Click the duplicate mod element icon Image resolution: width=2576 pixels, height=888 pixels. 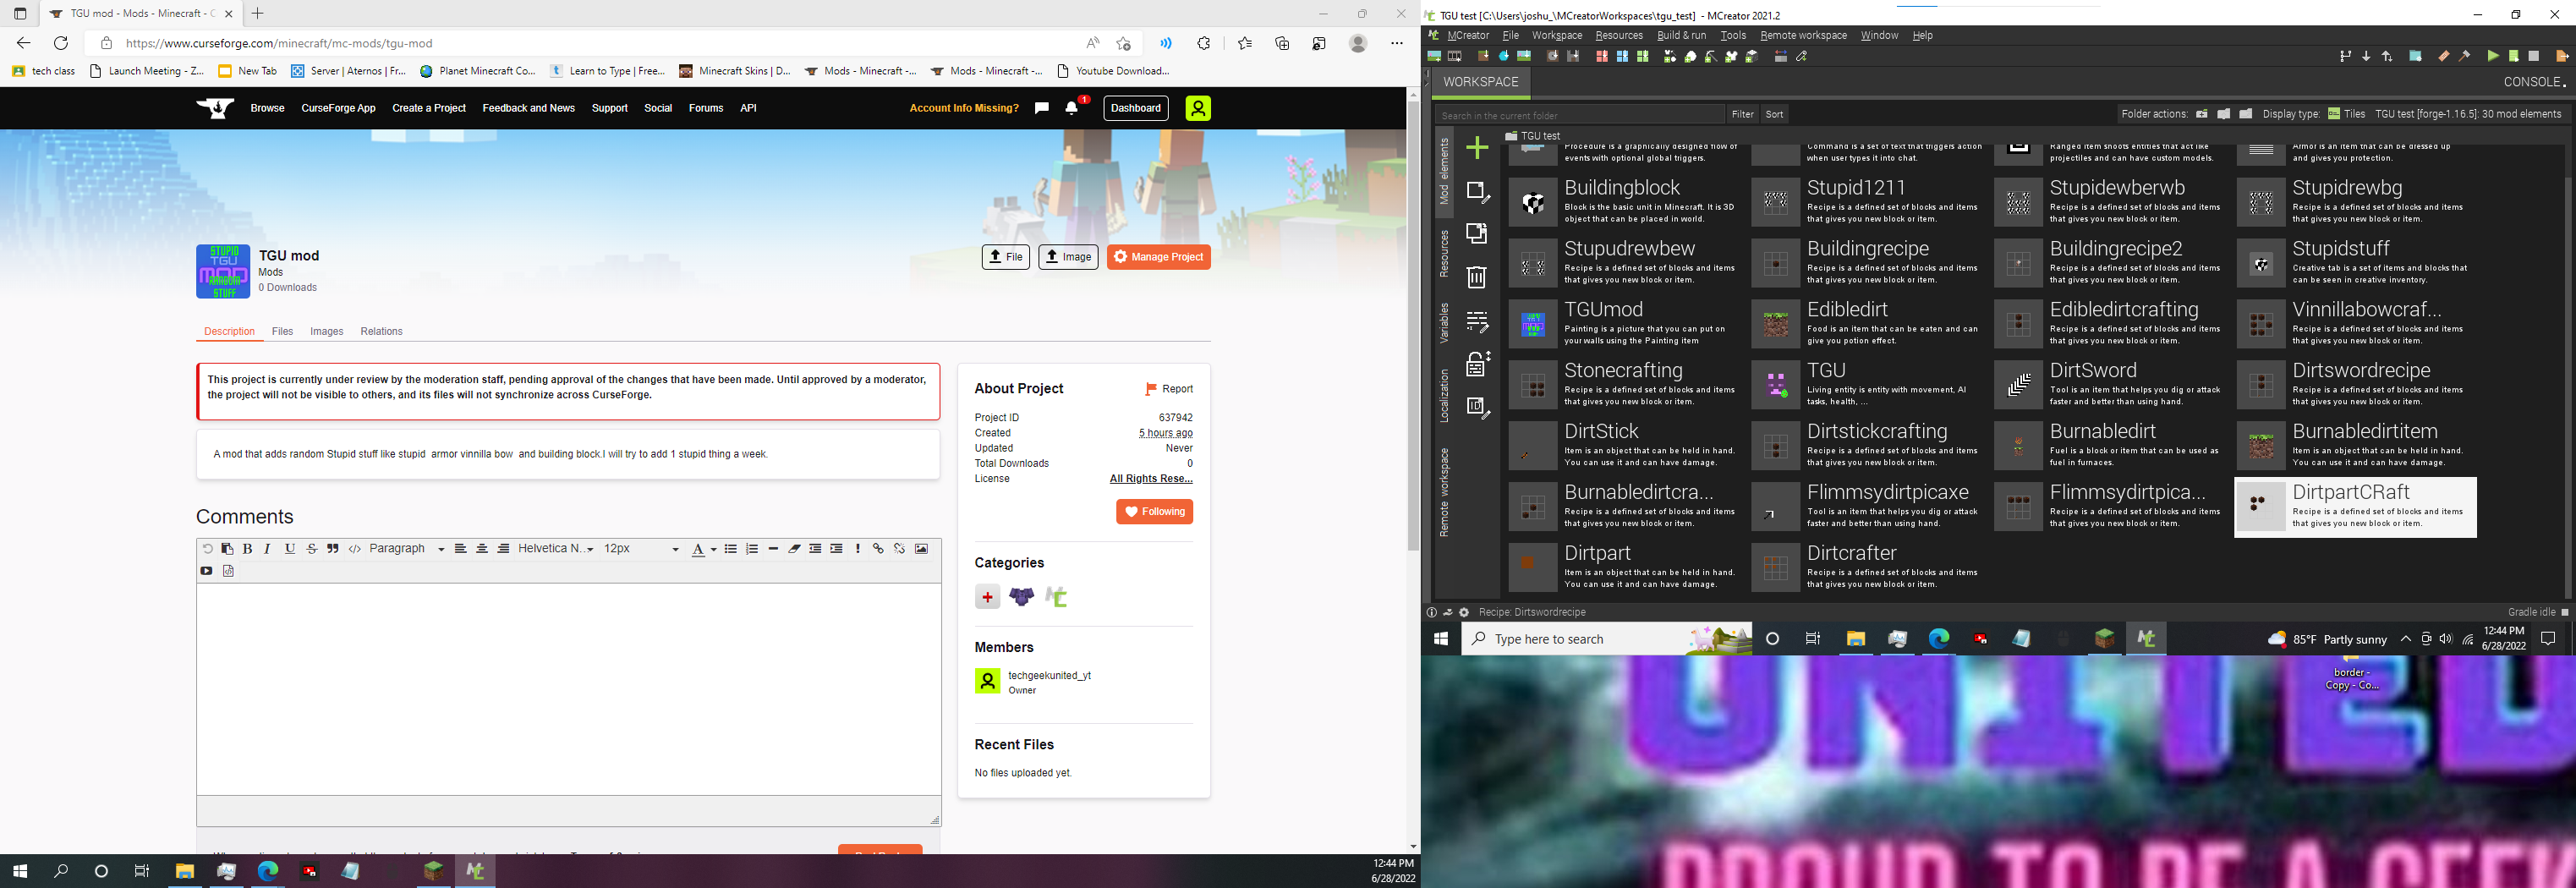tap(1477, 234)
